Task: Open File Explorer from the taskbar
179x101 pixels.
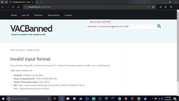Action: click(68, 98)
